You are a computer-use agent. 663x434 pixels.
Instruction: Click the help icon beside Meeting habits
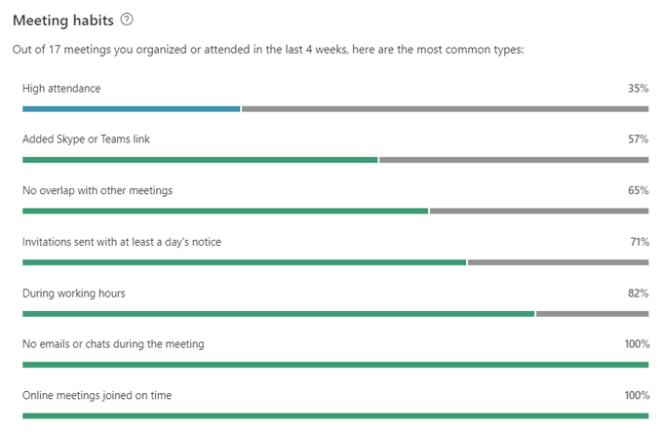[127, 20]
